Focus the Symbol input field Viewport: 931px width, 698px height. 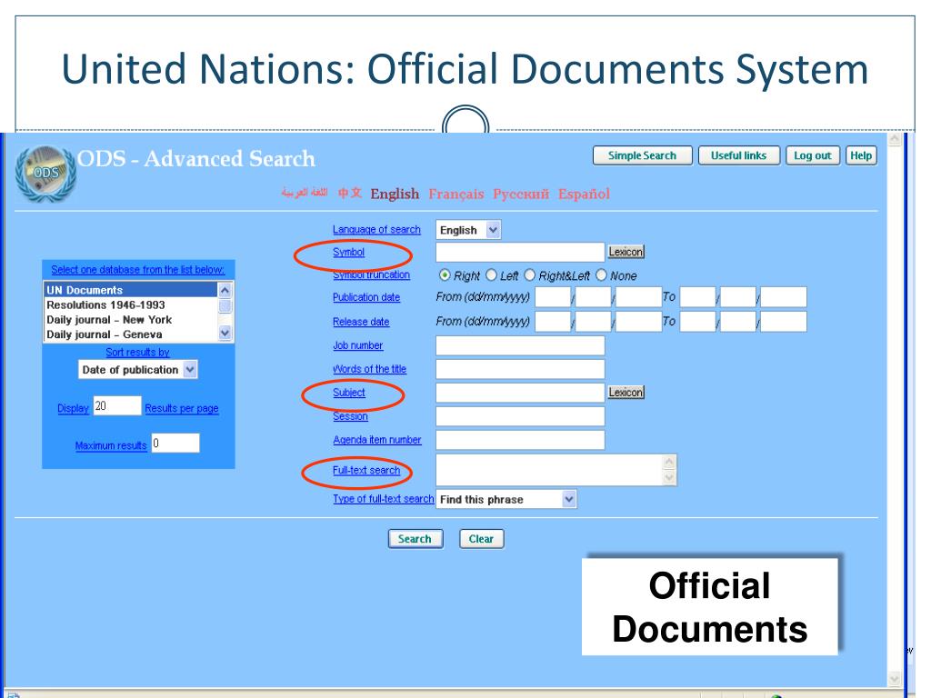[x=520, y=253]
